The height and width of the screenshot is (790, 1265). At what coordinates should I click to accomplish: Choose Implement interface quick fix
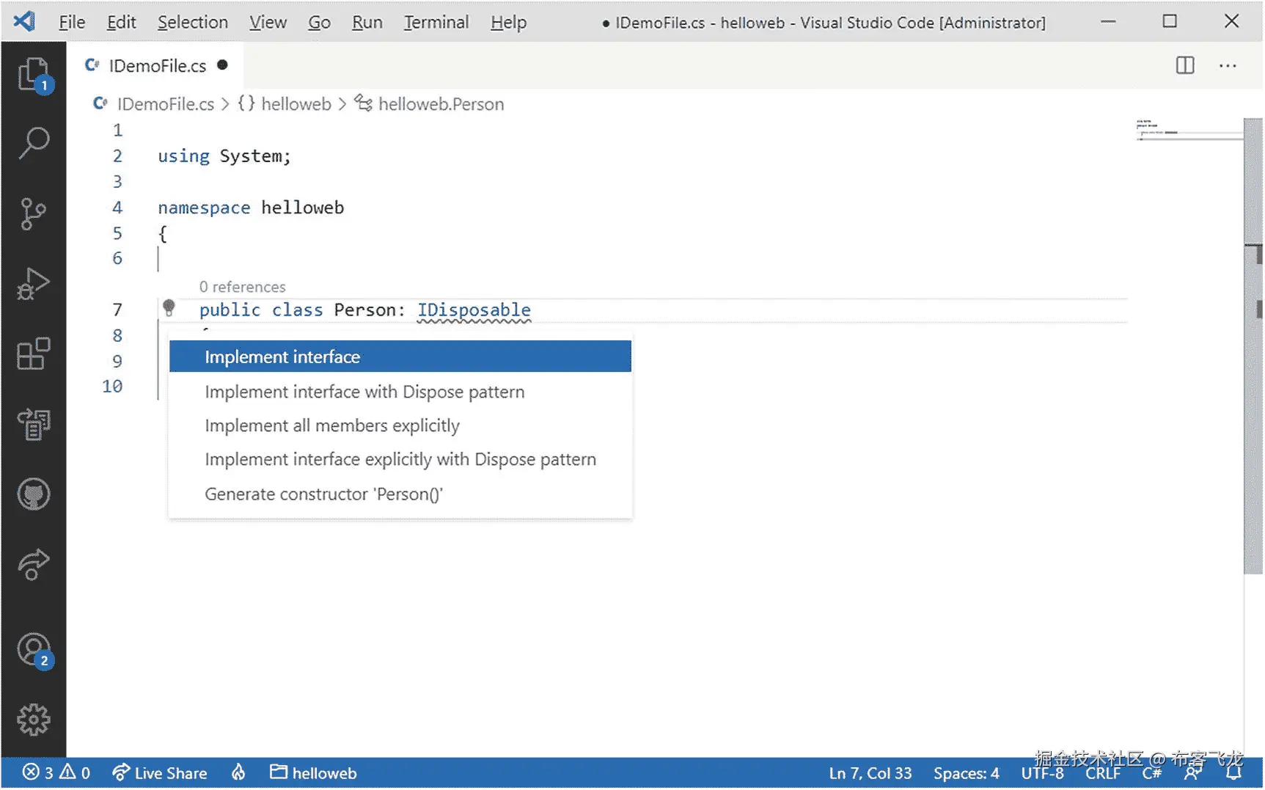pos(400,356)
